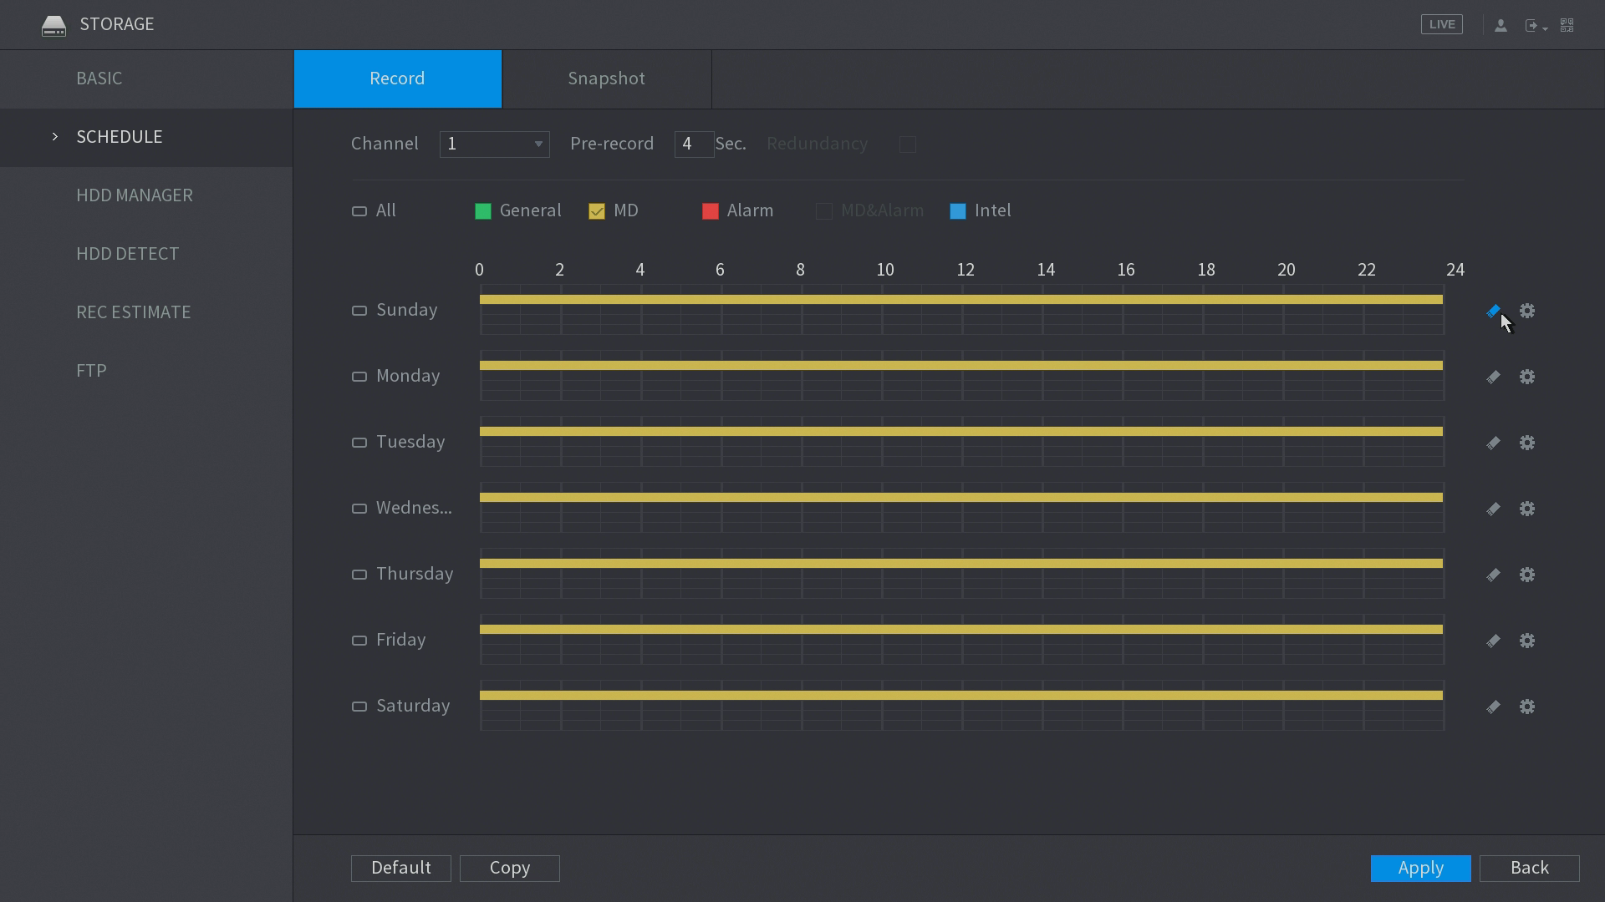Open the logout menu icon

click(x=1536, y=25)
